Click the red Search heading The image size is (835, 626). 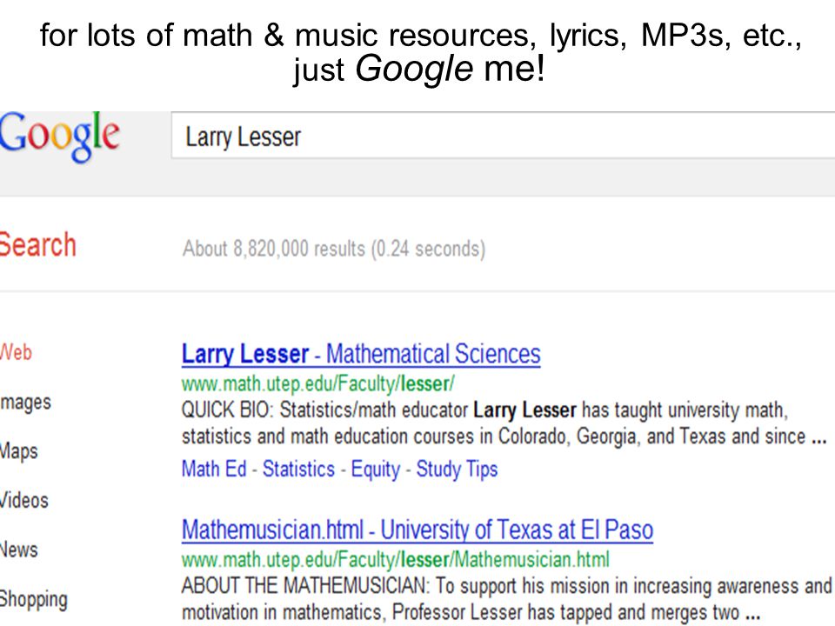tap(37, 245)
